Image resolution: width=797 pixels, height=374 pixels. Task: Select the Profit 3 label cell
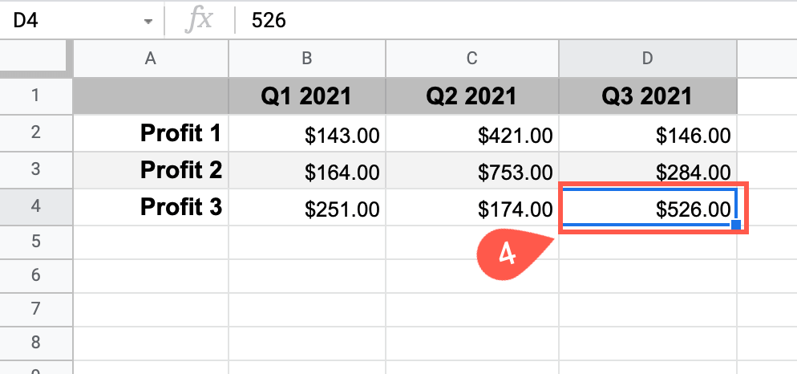(x=151, y=207)
